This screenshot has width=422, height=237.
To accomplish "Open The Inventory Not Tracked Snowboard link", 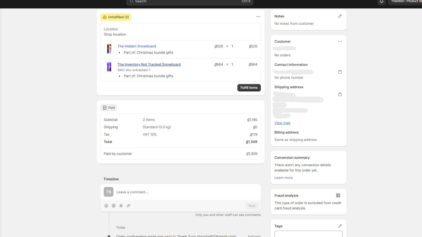I will pos(149,64).
